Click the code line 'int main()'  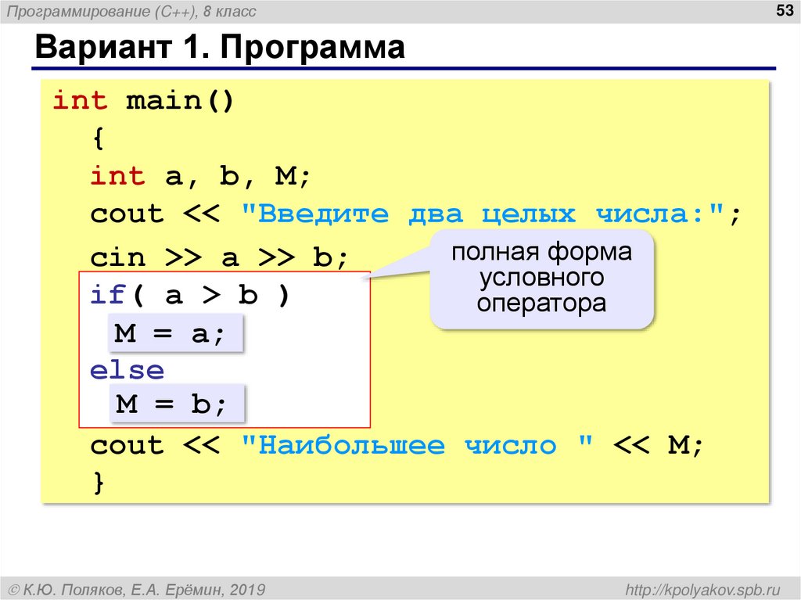(144, 100)
